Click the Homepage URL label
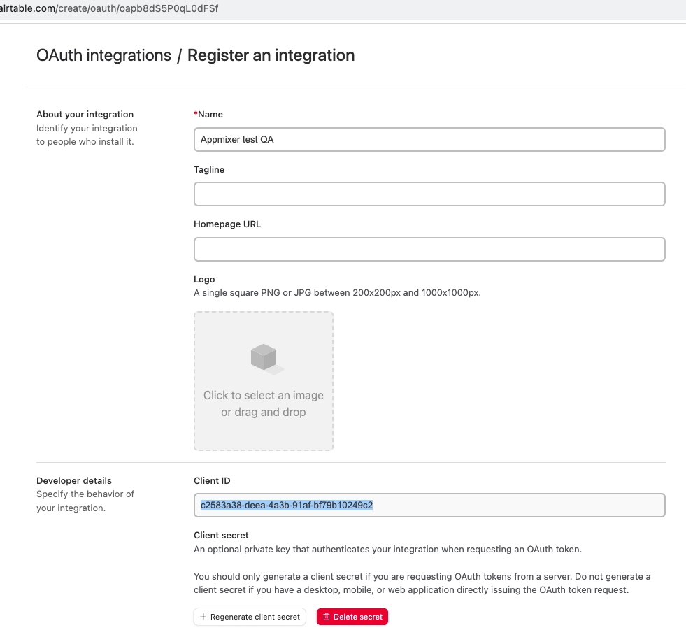 tap(227, 224)
